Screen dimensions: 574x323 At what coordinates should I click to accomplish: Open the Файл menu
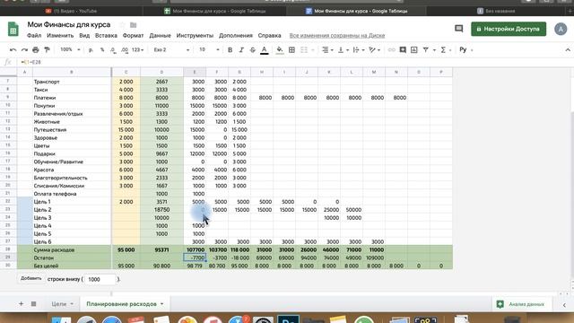coord(34,36)
